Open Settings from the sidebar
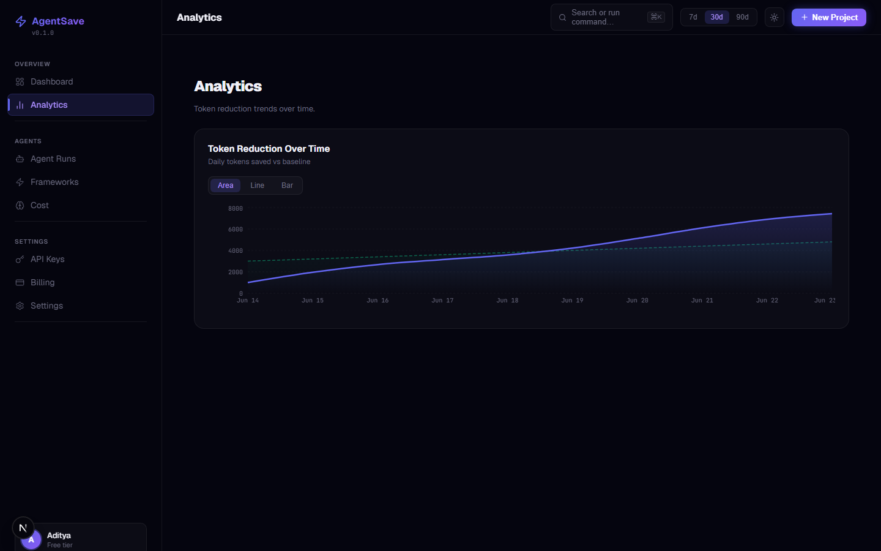881x551 pixels. 81,305
